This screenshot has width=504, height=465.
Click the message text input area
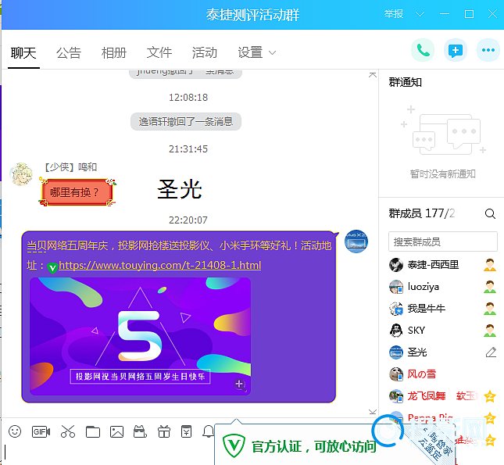pyautogui.click(x=109, y=453)
